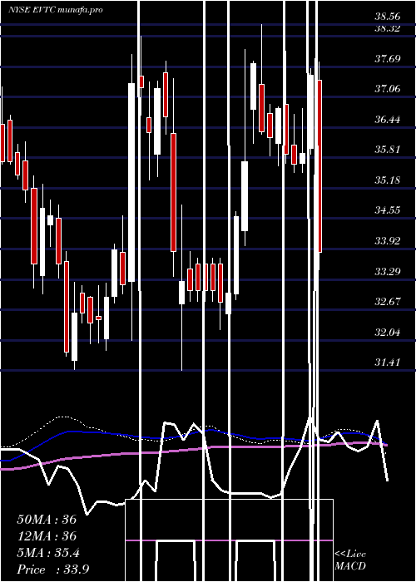Select the 32.04 price level label
Screen dimensions: 416x582
pos(388,332)
